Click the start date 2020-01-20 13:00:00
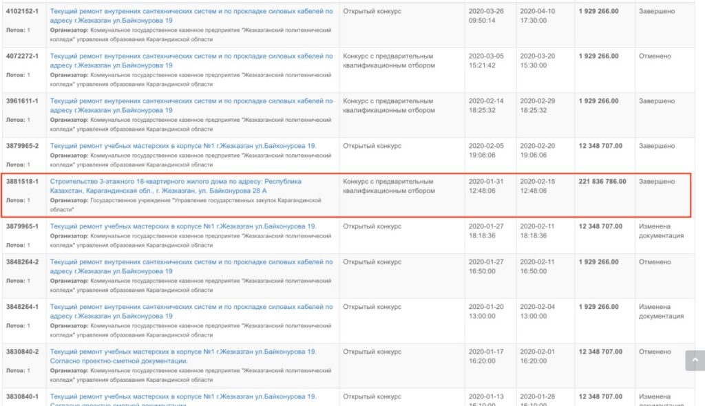The width and height of the screenshot is (705, 406). pos(486,312)
